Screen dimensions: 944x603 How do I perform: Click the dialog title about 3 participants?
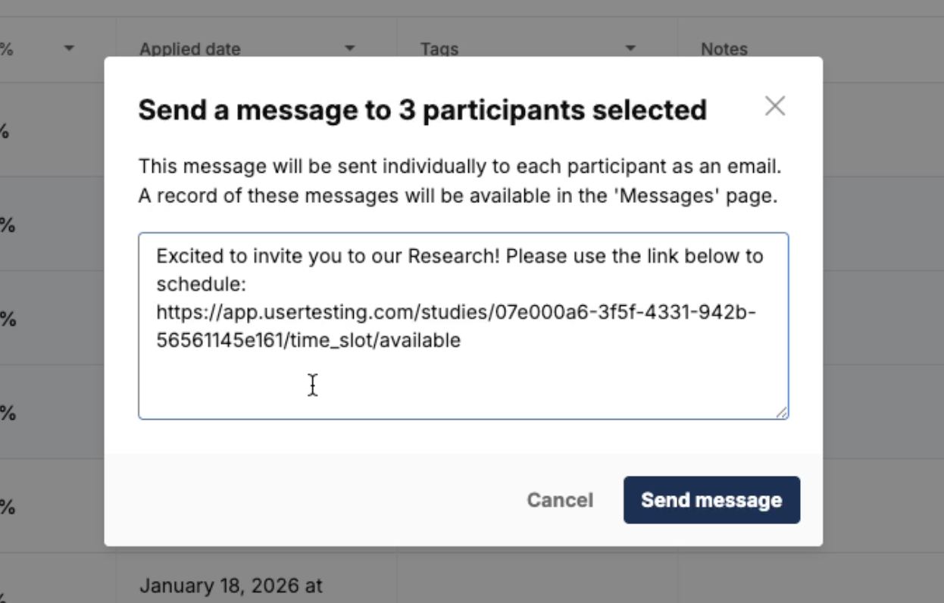click(422, 111)
